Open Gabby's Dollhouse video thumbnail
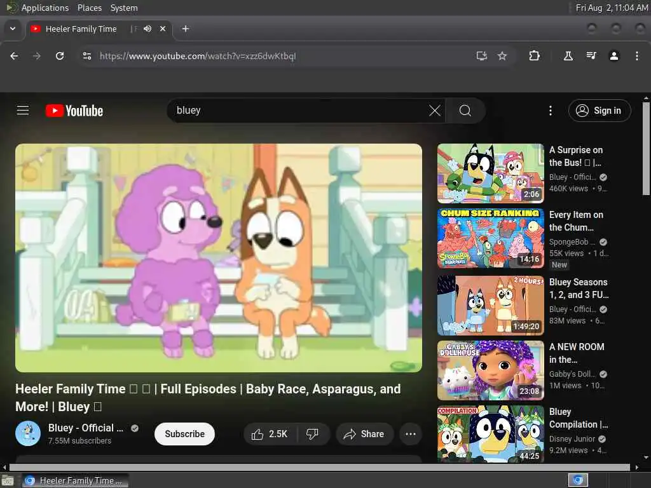The width and height of the screenshot is (651, 488). click(x=491, y=370)
